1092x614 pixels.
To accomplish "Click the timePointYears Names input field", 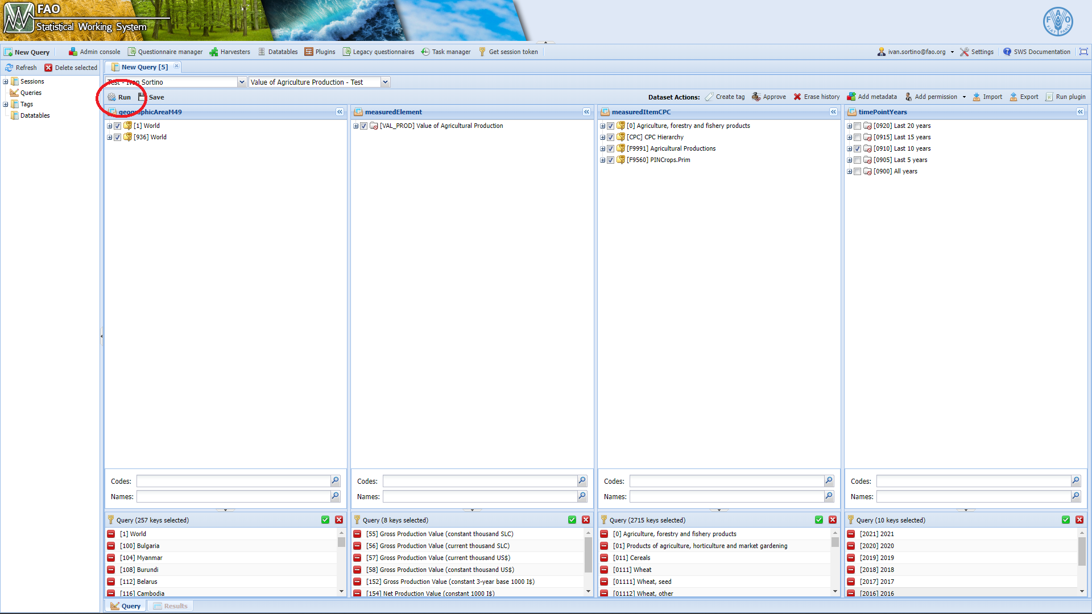I will pos(974,496).
